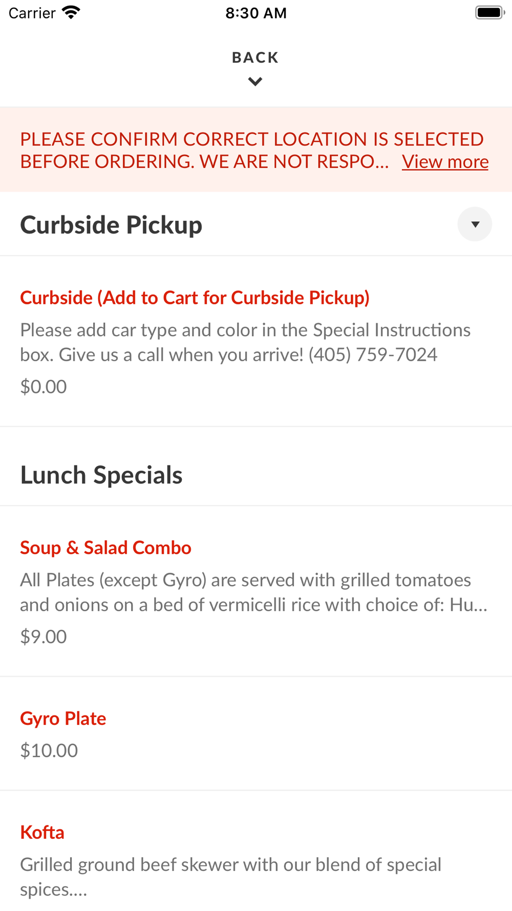
Task: Tap the red location warning banner text
Action: pos(205,150)
